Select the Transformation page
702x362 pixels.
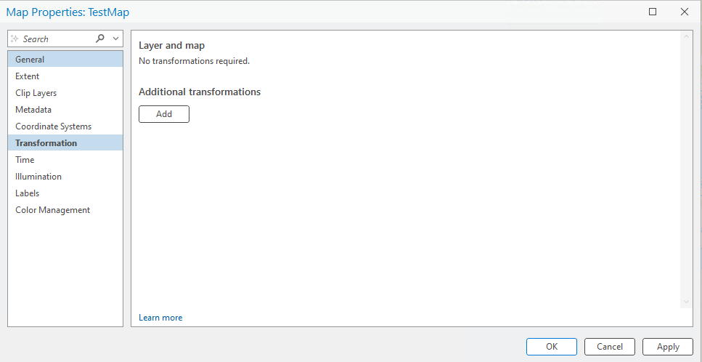(65, 143)
